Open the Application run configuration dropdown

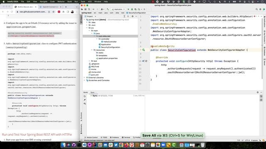(x=118, y=9)
